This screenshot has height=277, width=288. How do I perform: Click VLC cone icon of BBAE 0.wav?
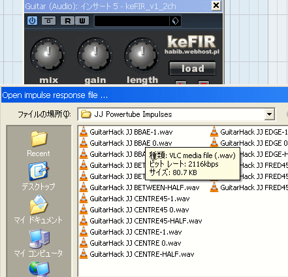pos(84,143)
